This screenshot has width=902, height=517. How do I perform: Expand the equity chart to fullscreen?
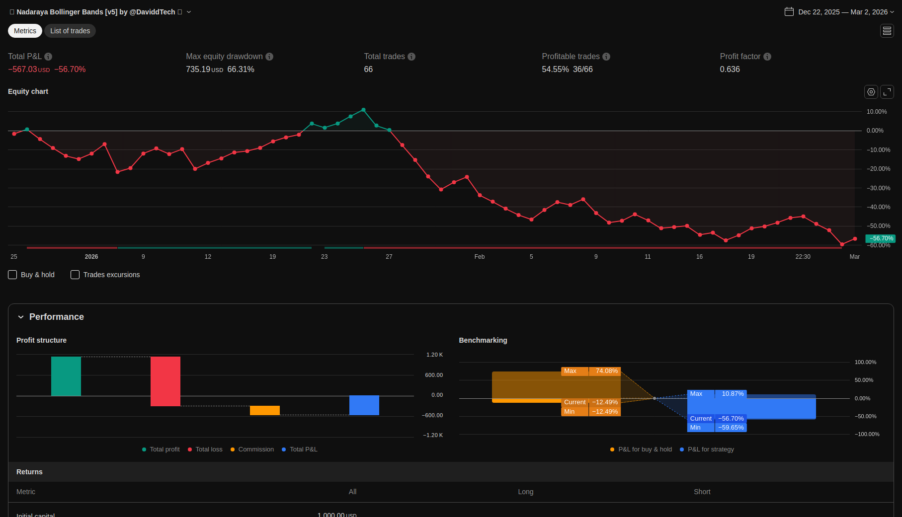[x=887, y=92]
